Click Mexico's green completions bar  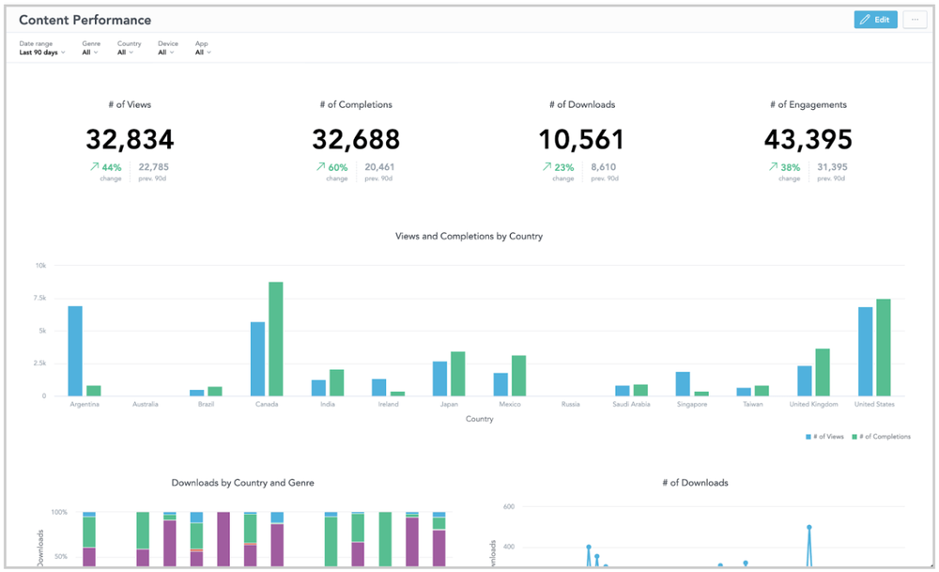[518, 376]
